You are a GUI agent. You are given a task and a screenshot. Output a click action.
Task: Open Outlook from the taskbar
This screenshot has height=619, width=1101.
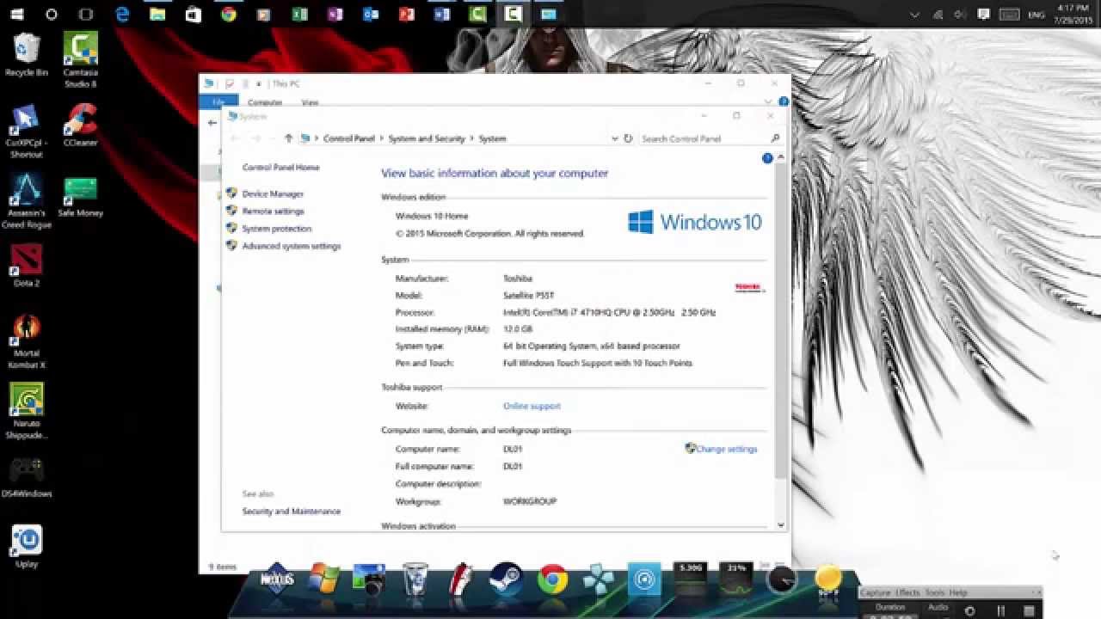coord(371,14)
